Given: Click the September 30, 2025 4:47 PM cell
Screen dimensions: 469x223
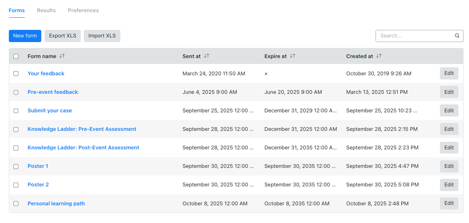Looking at the screenshot, I should point(382,166).
